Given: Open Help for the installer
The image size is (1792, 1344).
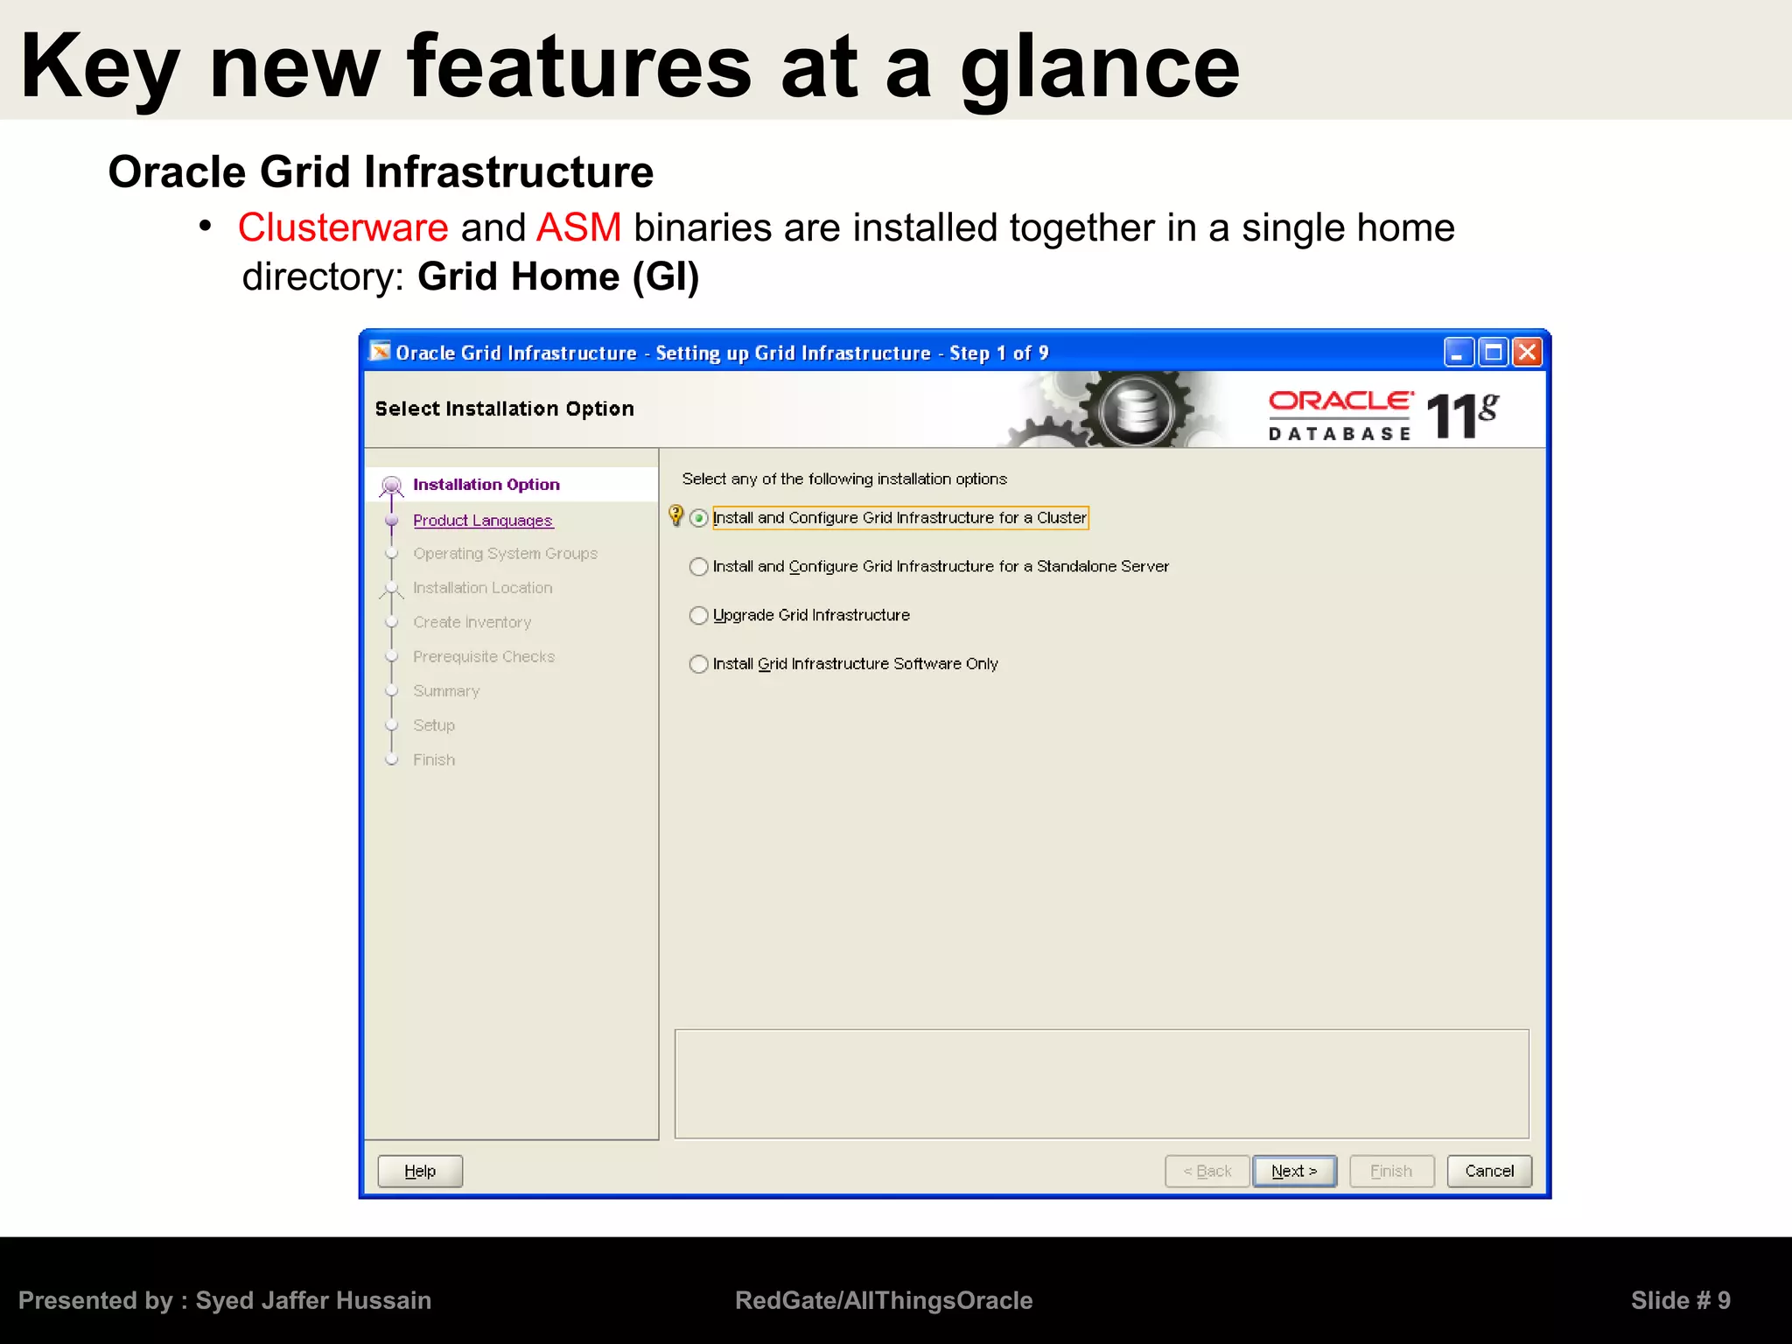Looking at the screenshot, I should pos(420,1171).
